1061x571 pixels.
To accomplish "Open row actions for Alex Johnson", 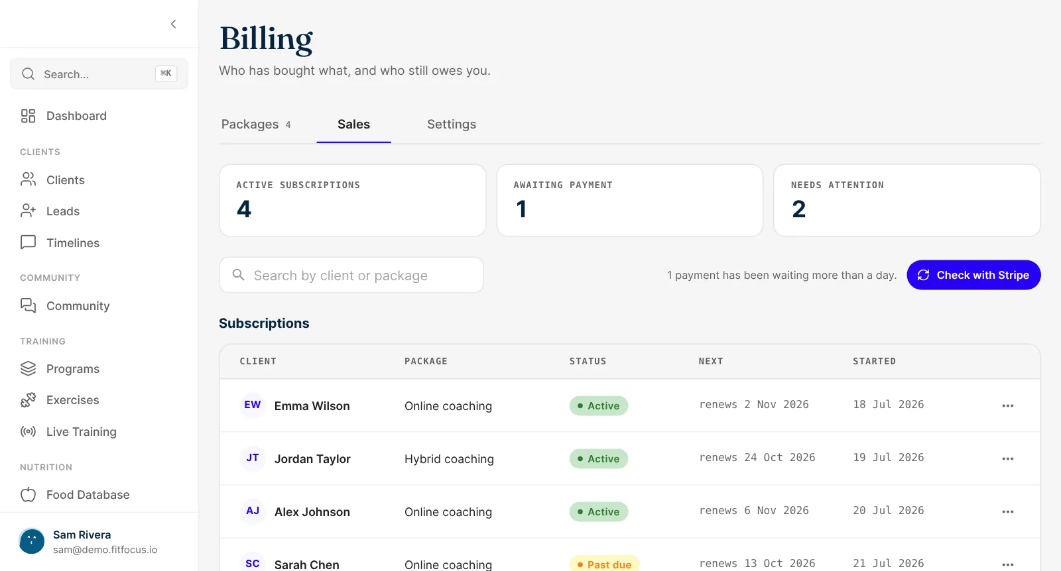I will point(1008,511).
